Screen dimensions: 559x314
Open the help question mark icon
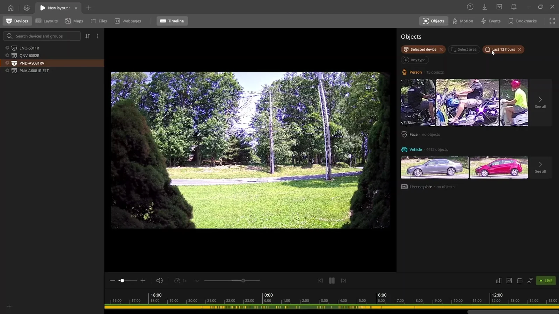click(x=470, y=7)
